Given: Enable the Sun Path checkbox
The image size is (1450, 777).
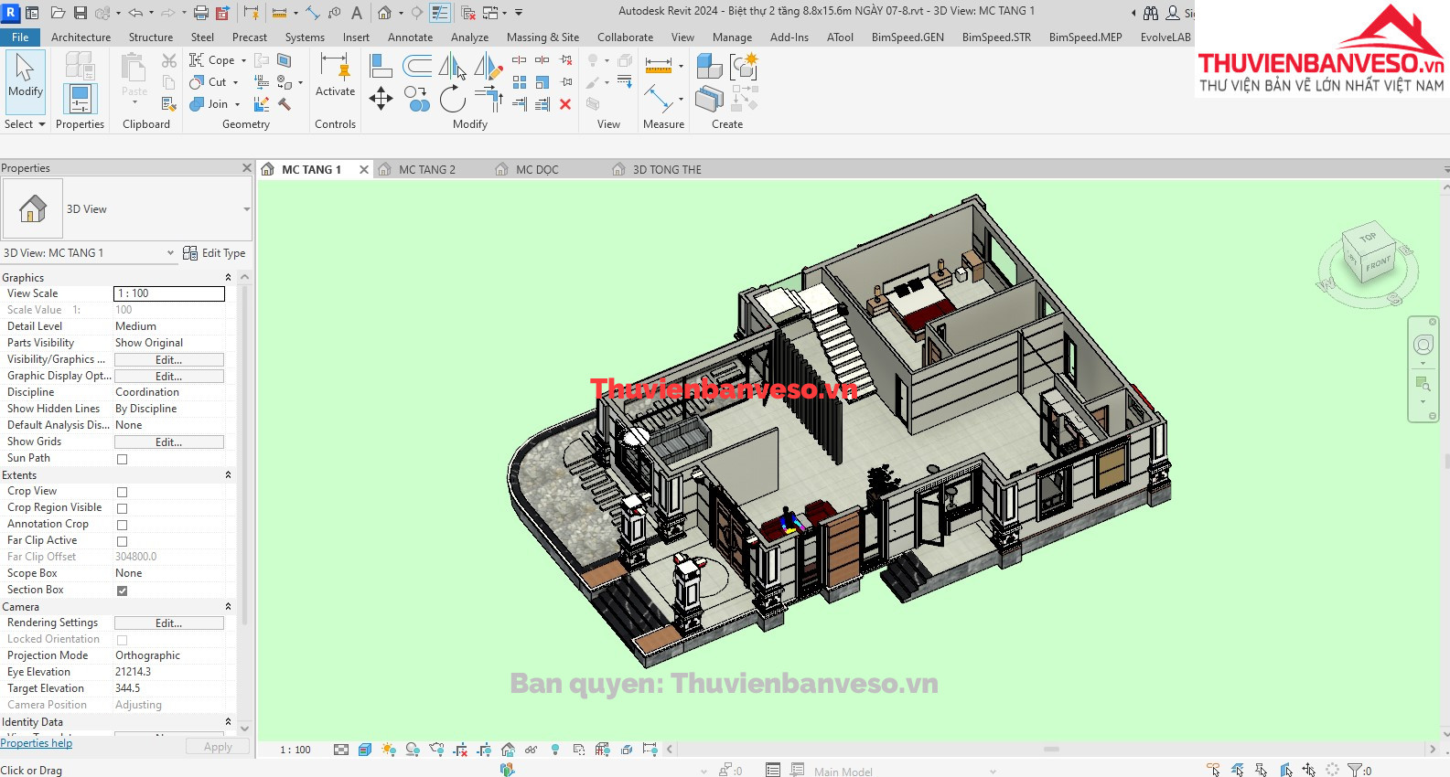Looking at the screenshot, I should click(x=122, y=459).
